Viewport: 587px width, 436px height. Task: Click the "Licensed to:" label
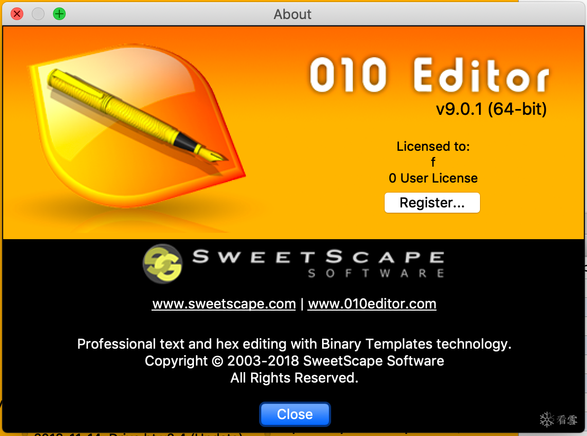click(x=433, y=146)
